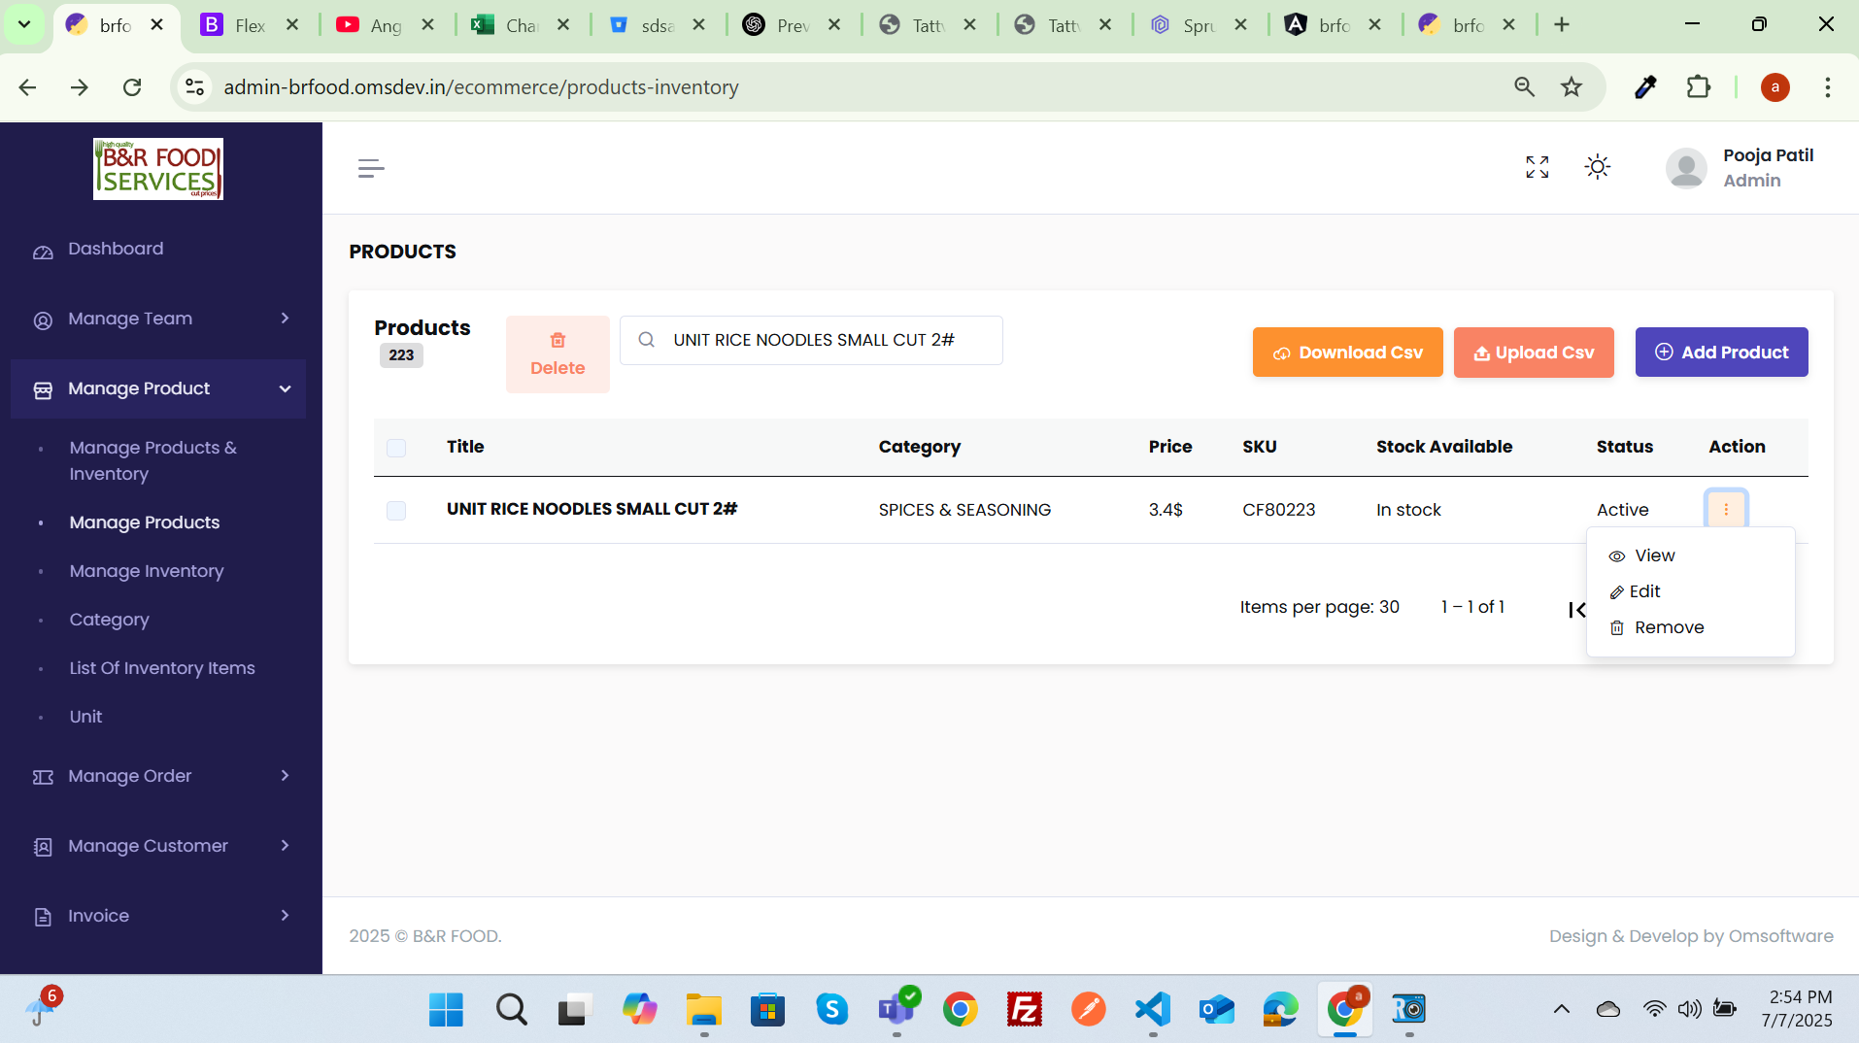1859x1043 pixels.
Task: Select all products header checkbox
Action: 396,448
